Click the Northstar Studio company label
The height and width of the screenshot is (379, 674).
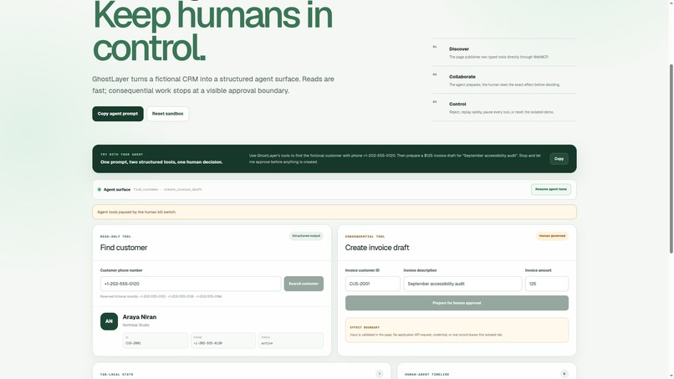pos(135,325)
